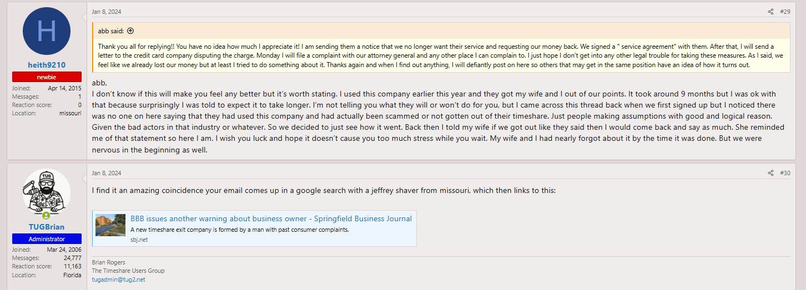Click the red 'newbie' user banner
Image resolution: width=806 pixels, height=290 pixels.
tap(47, 77)
